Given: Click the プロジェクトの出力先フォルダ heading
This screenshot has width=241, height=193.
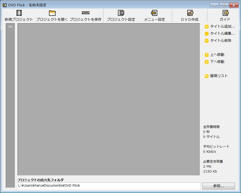Looking at the screenshot, I should [40, 180].
